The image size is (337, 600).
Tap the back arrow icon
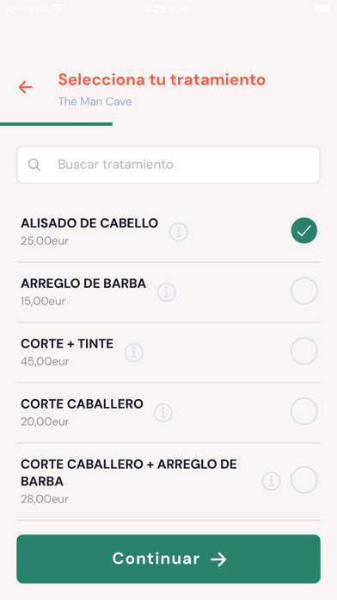click(26, 87)
